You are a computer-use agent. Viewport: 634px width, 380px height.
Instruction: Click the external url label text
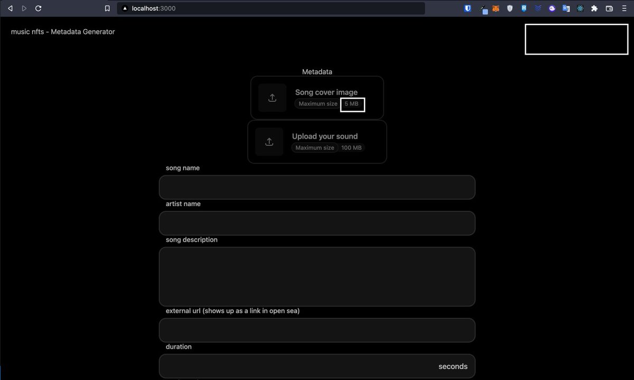click(232, 311)
